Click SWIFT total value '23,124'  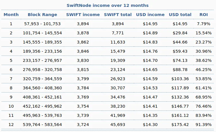[118, 70]
